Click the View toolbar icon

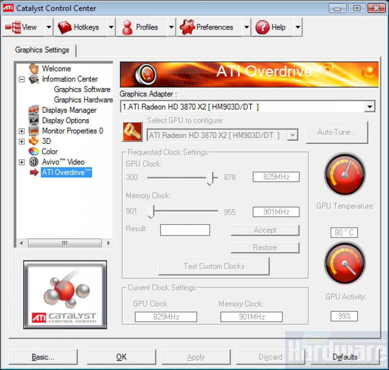pyautogui.click(x=13, y=27)
